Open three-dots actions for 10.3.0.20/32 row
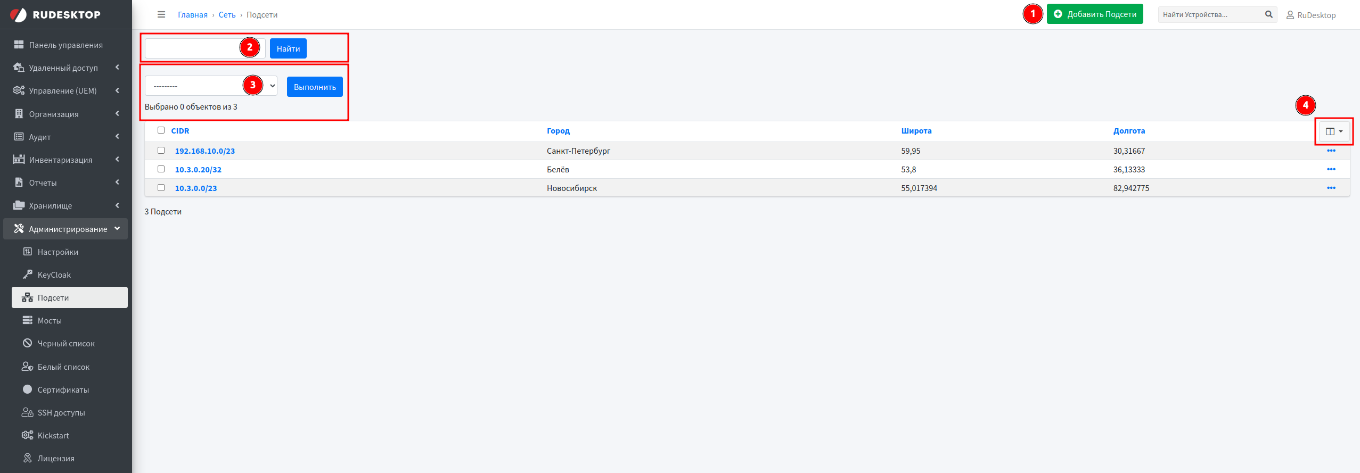Image resolution: width=1360 pixels, height=473 pixels. (1331, 169)
